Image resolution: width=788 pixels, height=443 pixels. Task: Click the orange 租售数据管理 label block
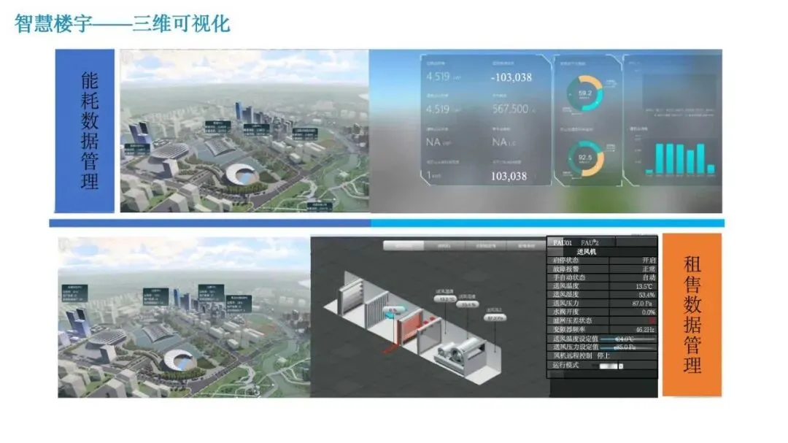pyautogui.click(x=692, y=315)
